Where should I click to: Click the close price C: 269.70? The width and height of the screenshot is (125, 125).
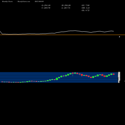pos(46,8)
